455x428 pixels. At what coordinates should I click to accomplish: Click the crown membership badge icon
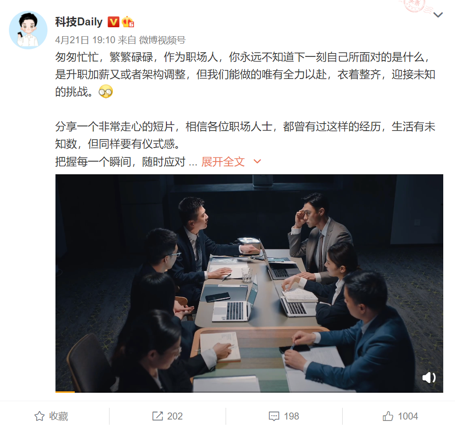(128, 22)
